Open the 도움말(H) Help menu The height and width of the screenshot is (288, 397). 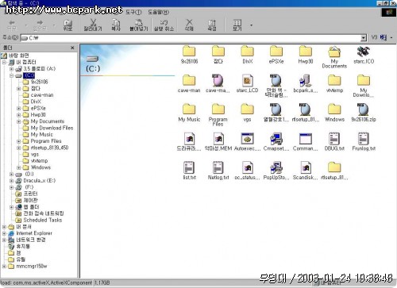[x=158, y=12]
